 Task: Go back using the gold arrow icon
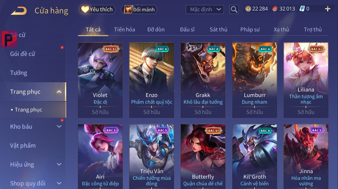18,11
